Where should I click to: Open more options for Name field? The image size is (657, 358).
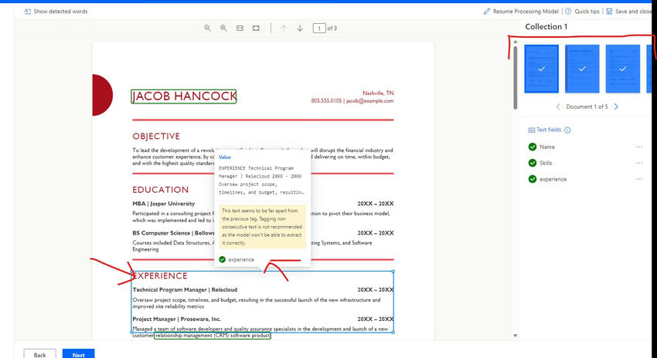(x=639, y=147)
